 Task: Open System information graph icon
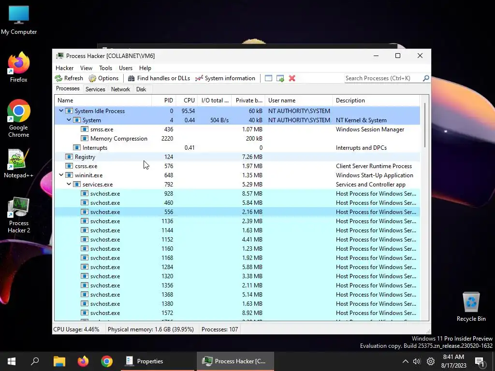(x=199, y=78)
